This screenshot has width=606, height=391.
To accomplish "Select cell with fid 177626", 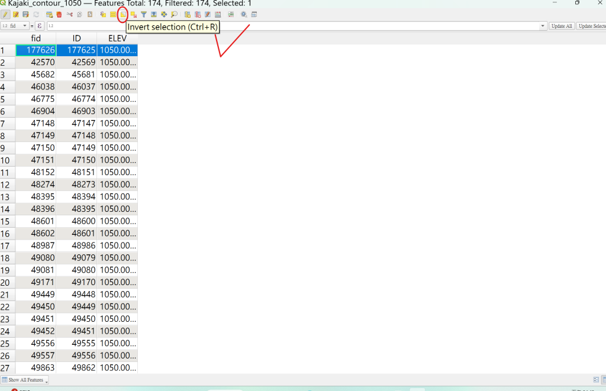I will [36, 50].
